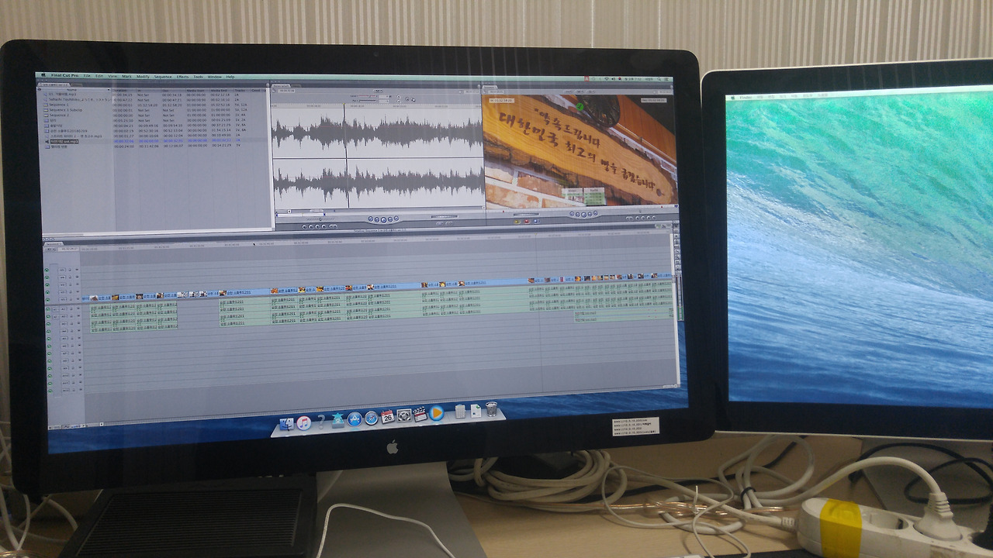The image size is (993, 558).
Task: Sort the Browser by the Duration column
Action: coord(124,91)
